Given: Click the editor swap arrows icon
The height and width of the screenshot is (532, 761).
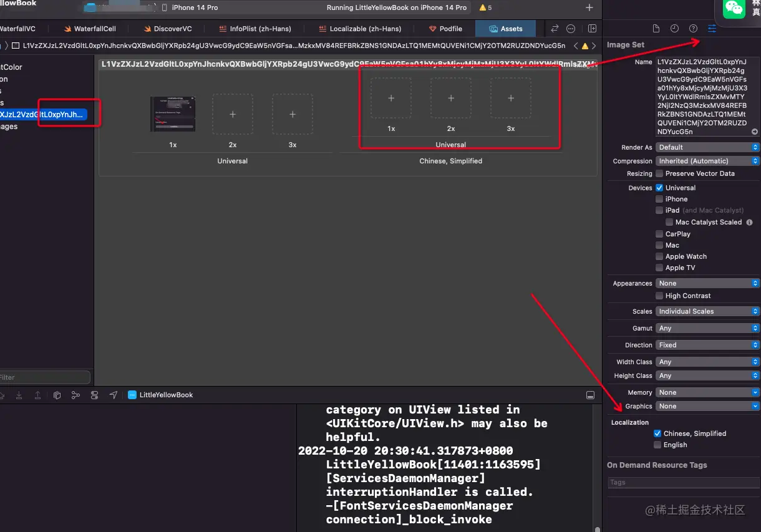Looking at the screenshot, I should click(555, 29).
